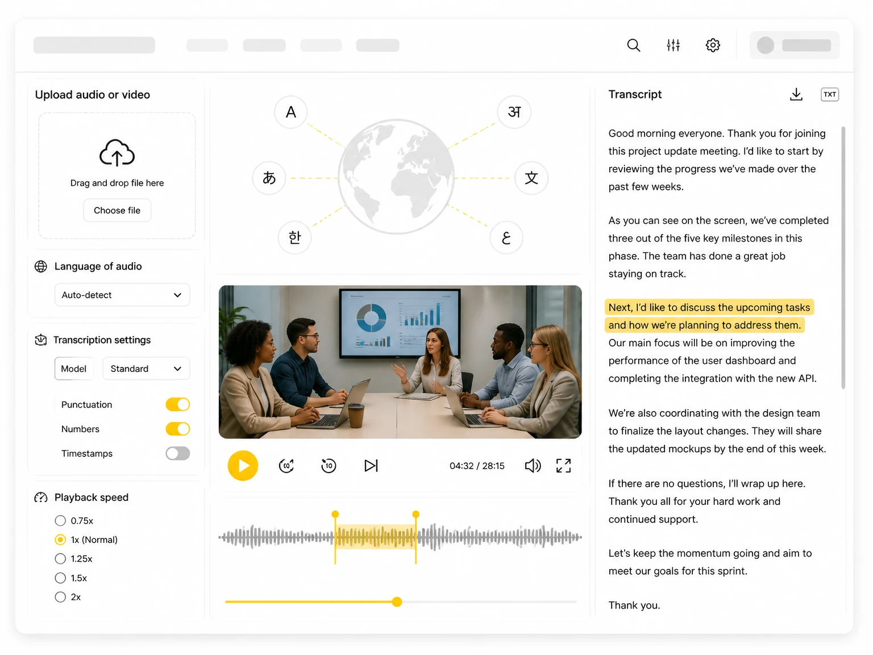Screen dimensions: 873x655
Task: Select the Hindi अ language bubble
Action: [514, 112]
